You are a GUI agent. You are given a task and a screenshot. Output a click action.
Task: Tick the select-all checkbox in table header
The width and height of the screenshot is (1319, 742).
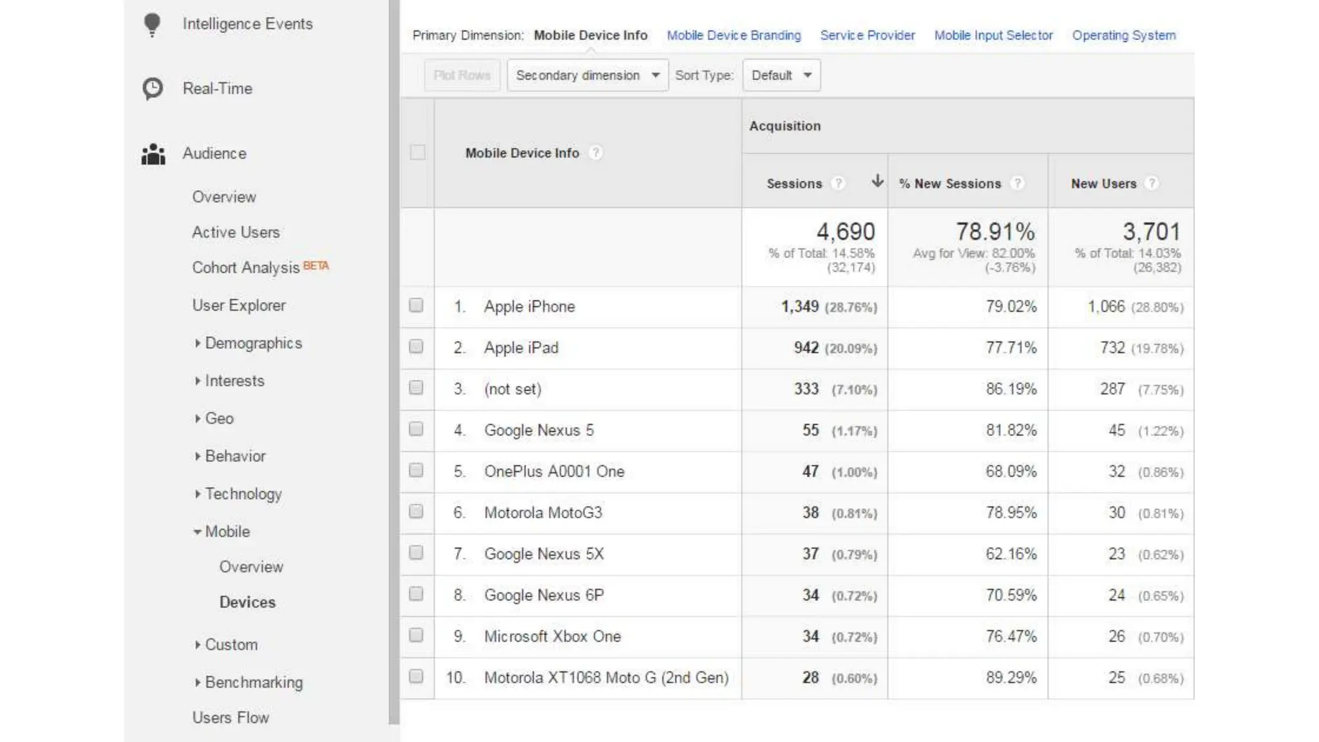tap(417, 153)
